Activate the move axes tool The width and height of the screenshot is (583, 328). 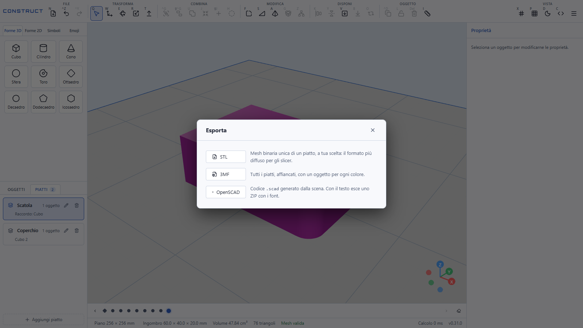point(110,13)
